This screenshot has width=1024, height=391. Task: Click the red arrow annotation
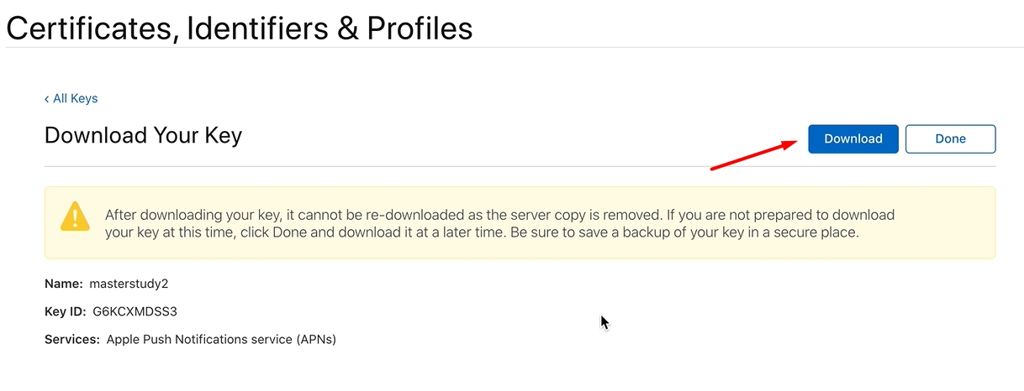click(755, 155)
